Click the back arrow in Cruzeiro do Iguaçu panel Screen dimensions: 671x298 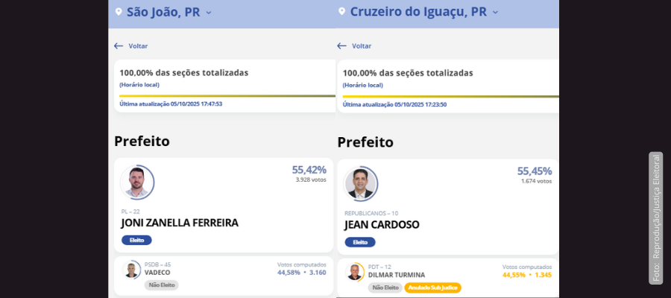coord(341,46)
